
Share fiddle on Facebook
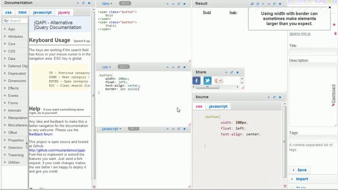click(x=196, y=81)
